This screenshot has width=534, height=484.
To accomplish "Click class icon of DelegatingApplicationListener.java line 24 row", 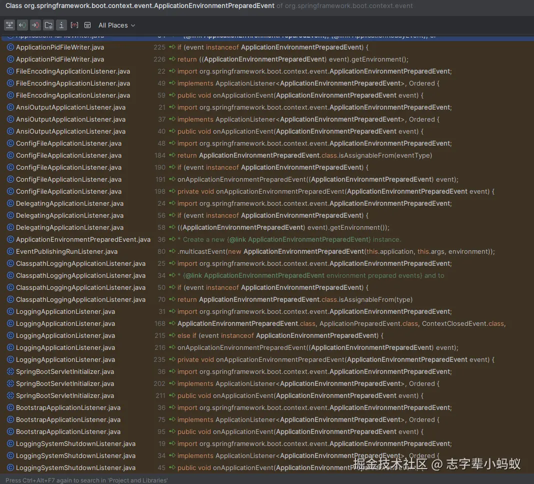I will (x=10, y=204).
